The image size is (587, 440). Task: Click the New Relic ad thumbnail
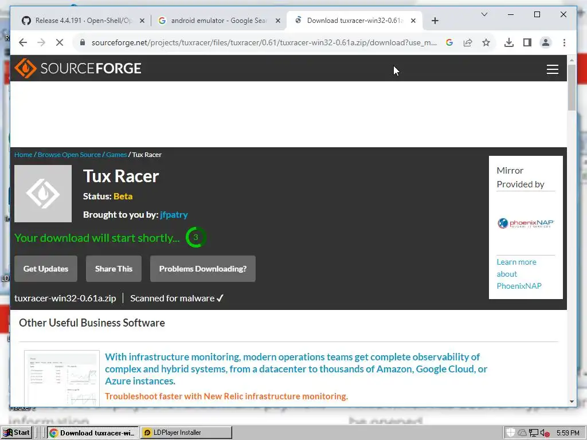62,378
